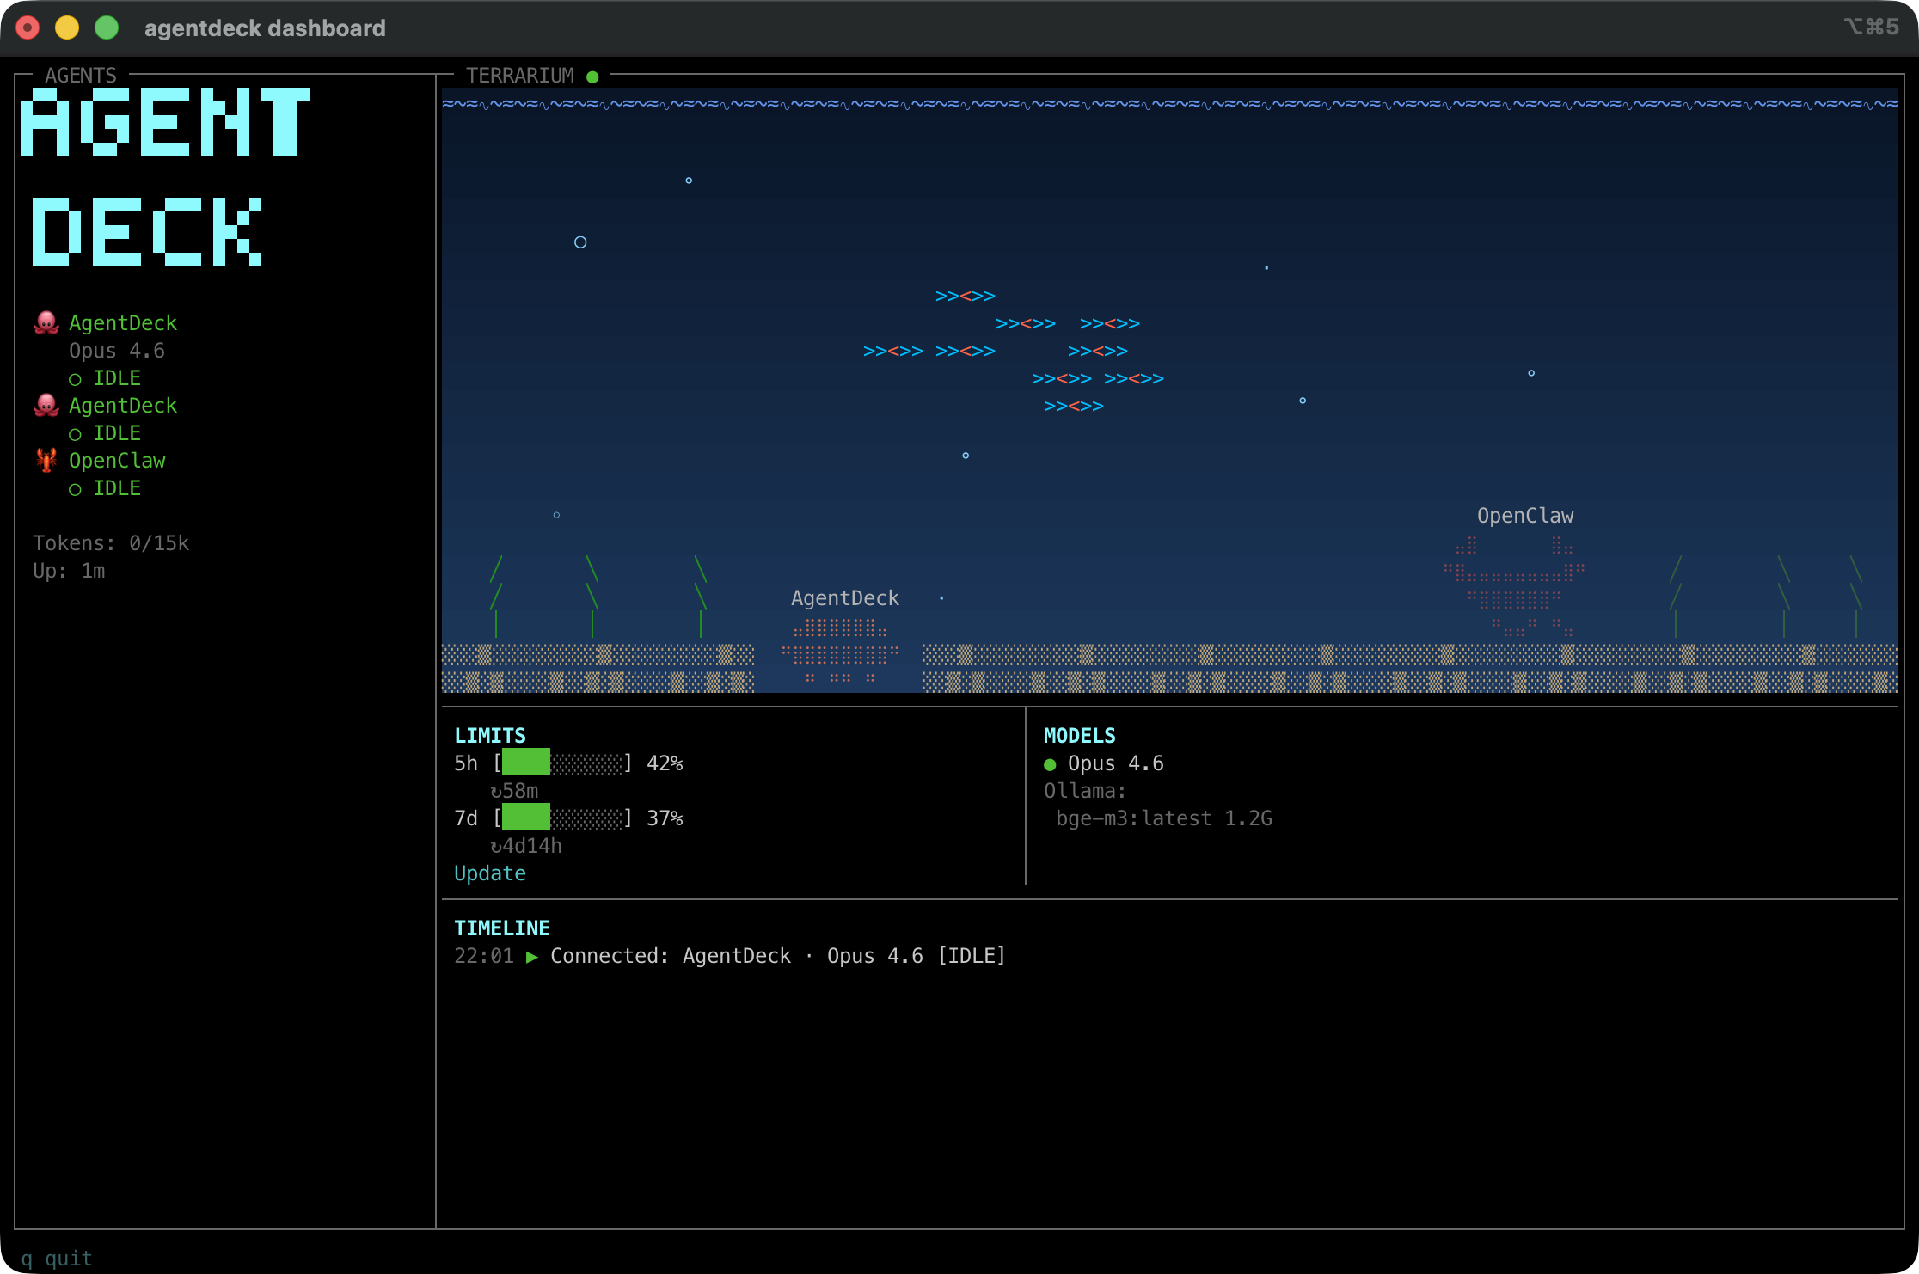Viewport: 1919px width, 1274px height.
Task: Toggle the IDLE indicator of the second AgentDeck
Action: tap(77, 433)
